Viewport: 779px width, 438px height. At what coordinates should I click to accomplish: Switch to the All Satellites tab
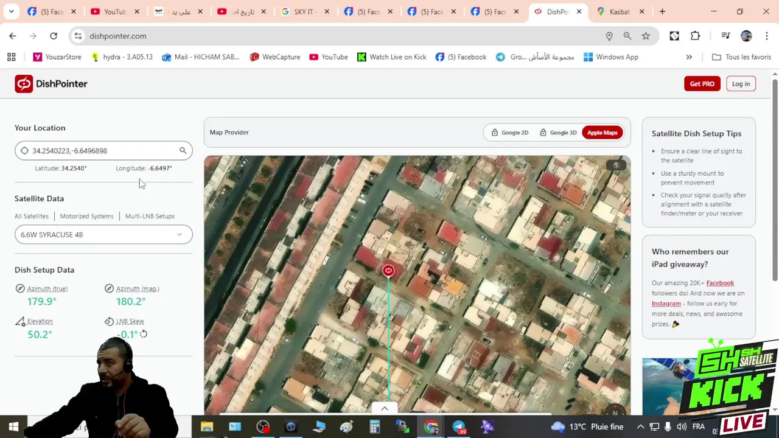coord(32,216)
